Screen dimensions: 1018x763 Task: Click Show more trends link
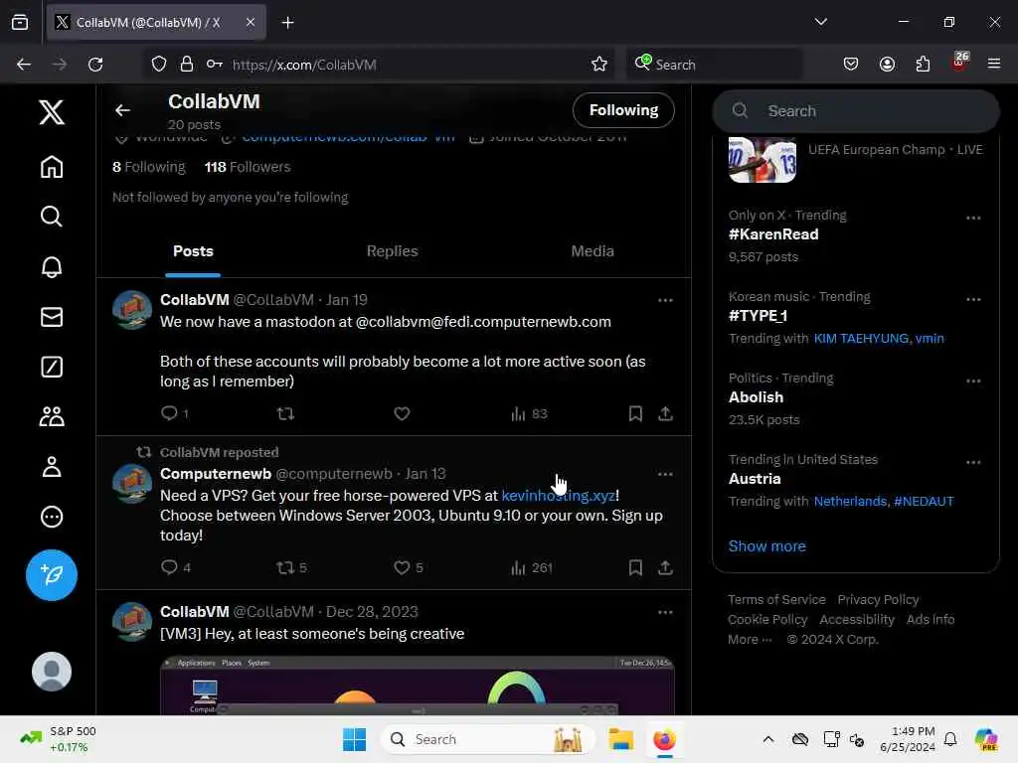pyautogui.click(x=766, y=546)
